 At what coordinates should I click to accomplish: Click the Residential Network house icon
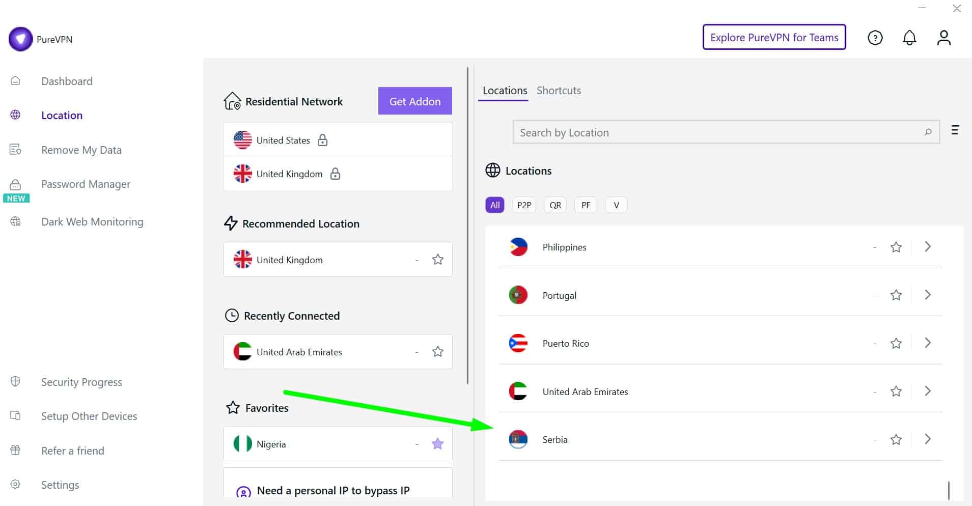[232, 101]
